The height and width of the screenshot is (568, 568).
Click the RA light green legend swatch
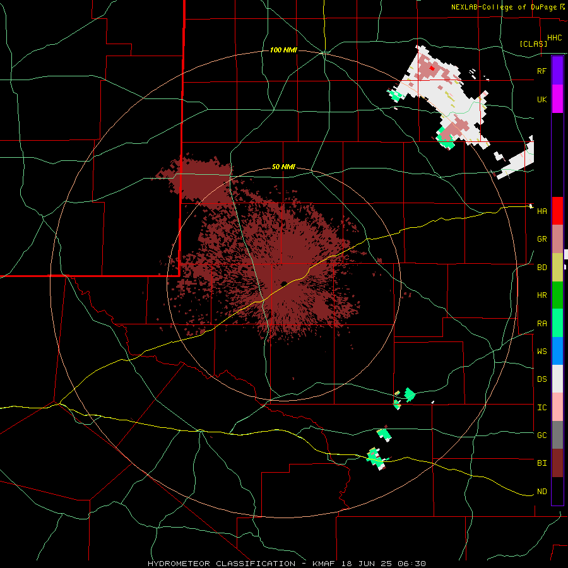(x=557, y=323)
